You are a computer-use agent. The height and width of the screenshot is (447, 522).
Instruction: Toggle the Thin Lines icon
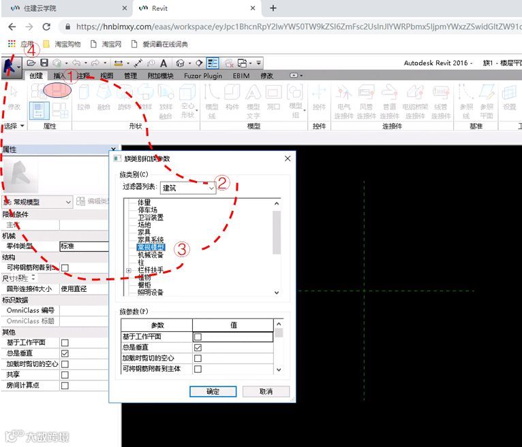pos(213,63)
